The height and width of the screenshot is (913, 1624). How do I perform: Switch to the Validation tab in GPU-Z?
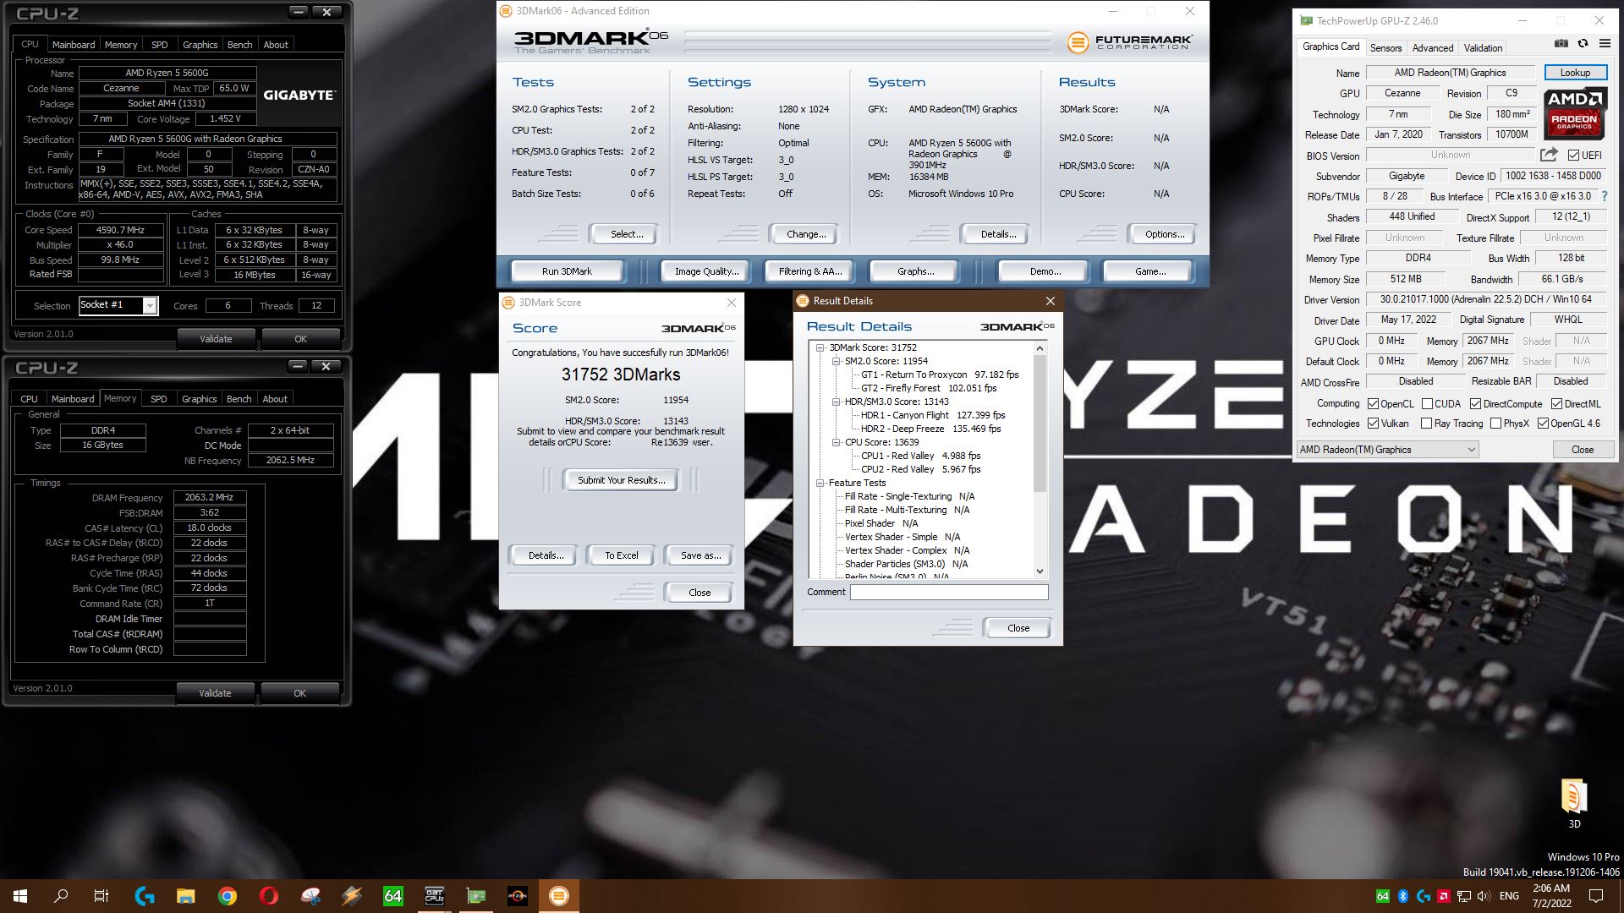pyautogui.click(x=1483, y=48)
